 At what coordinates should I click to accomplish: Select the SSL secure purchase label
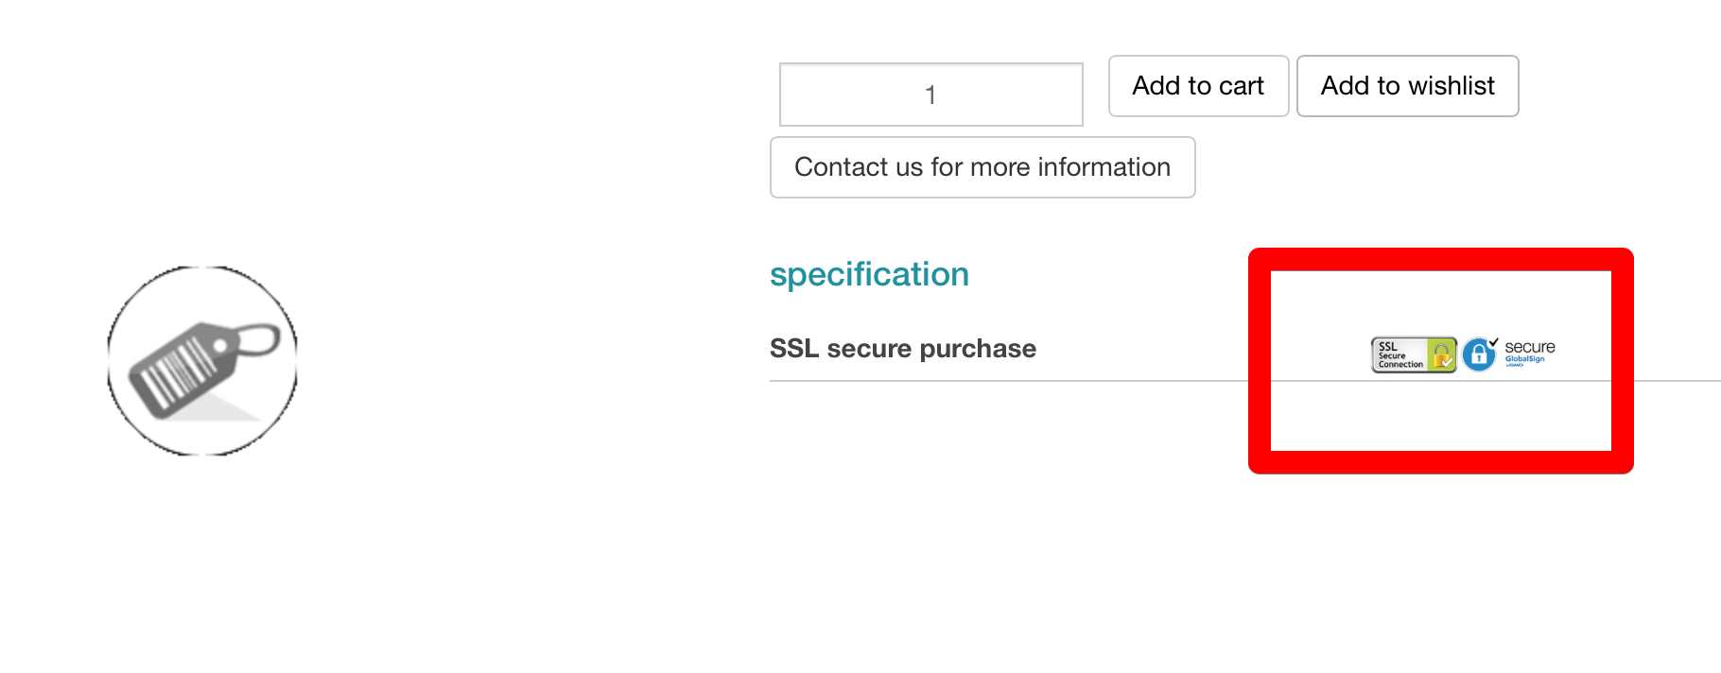[902, 349]
